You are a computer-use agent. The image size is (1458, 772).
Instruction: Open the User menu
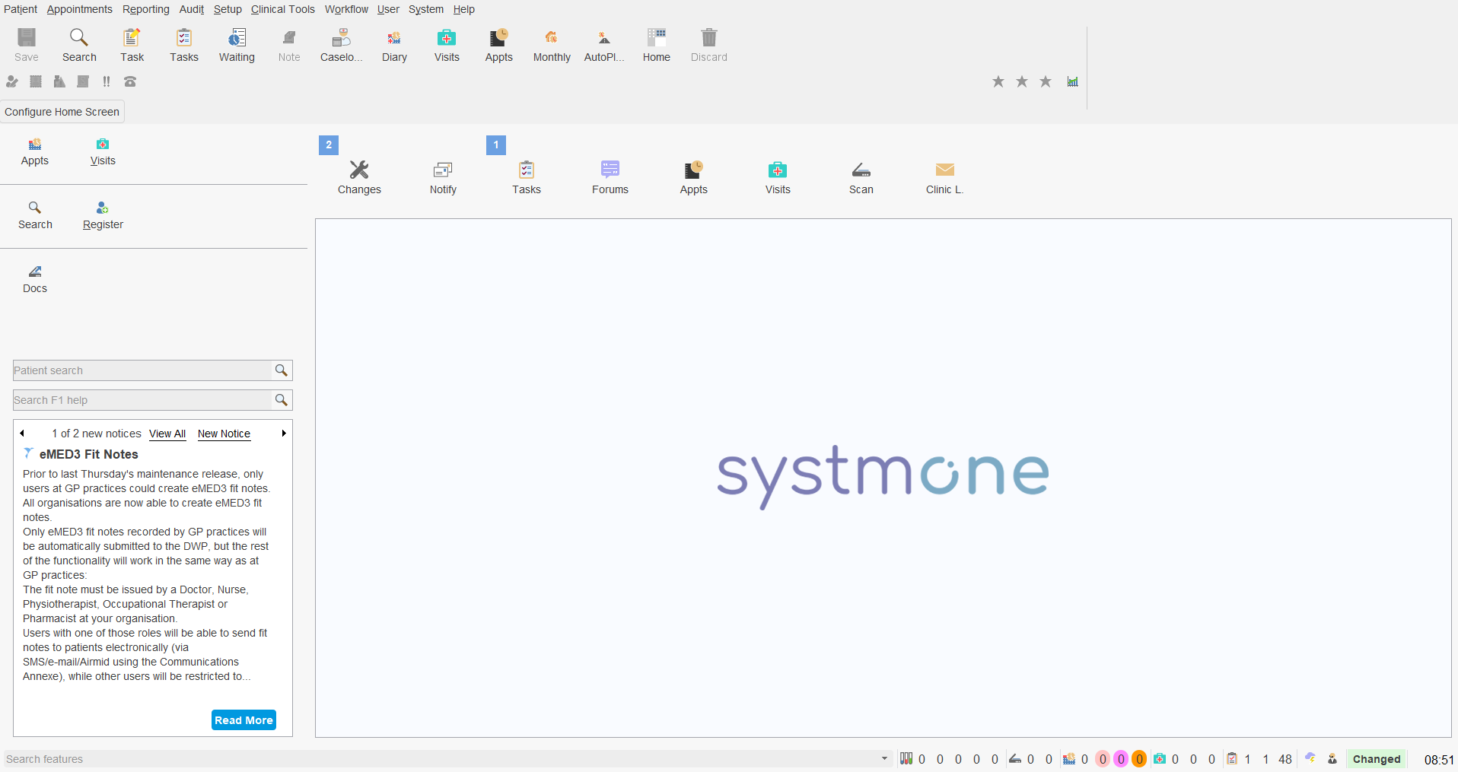[388, 9]
